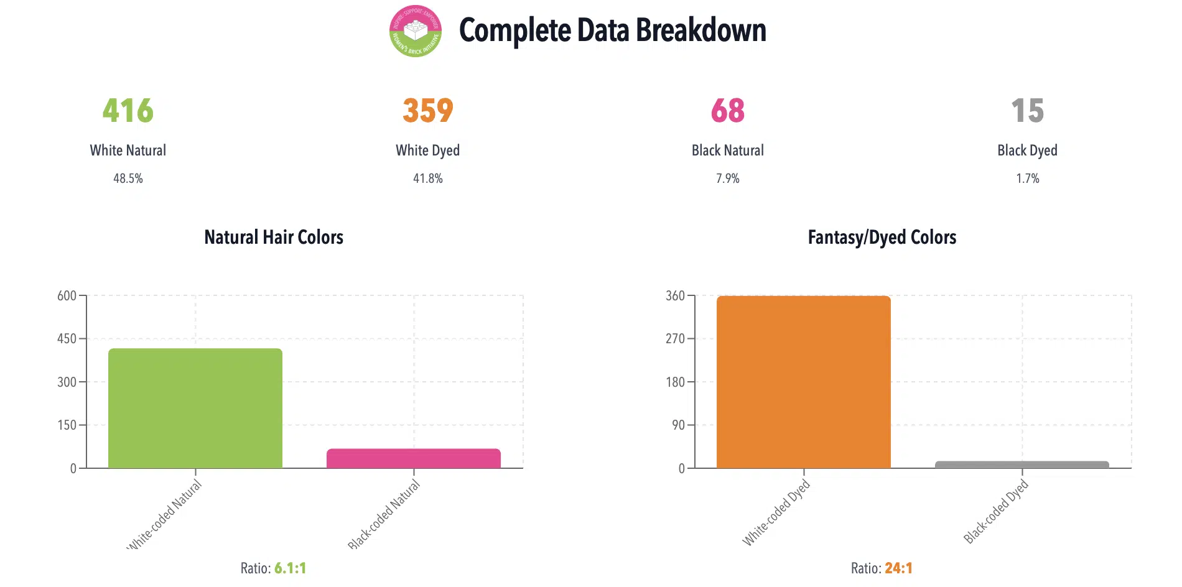Click the pink Black-coded Natural bar

414,458
